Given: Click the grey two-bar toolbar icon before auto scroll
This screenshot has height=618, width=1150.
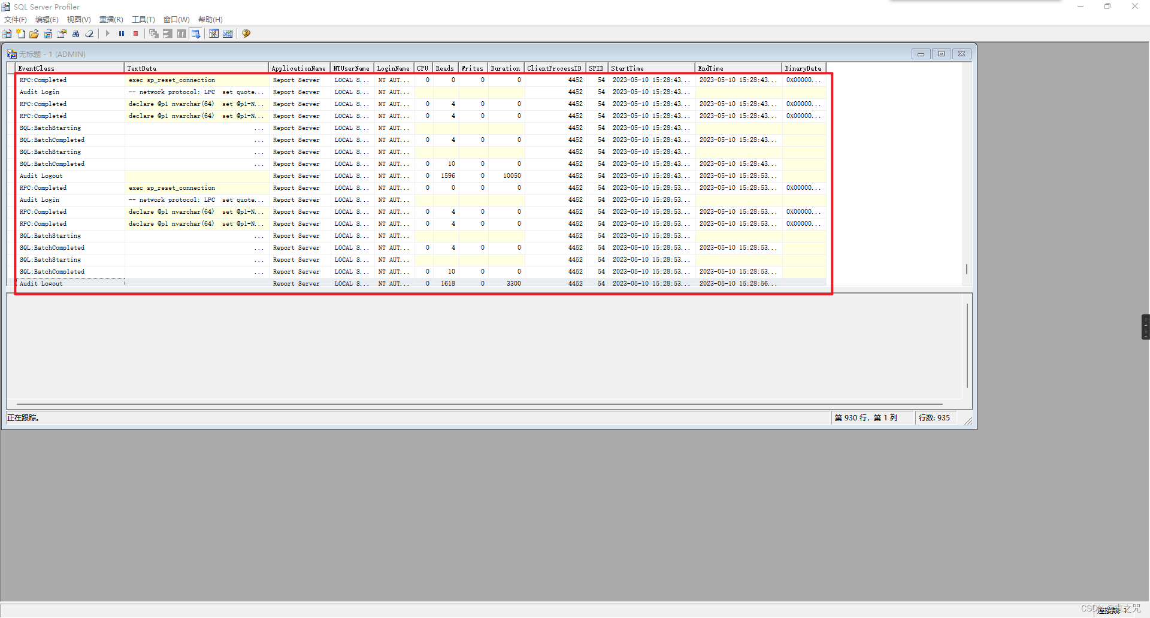Looking at the screenshot, I should 168,34.
